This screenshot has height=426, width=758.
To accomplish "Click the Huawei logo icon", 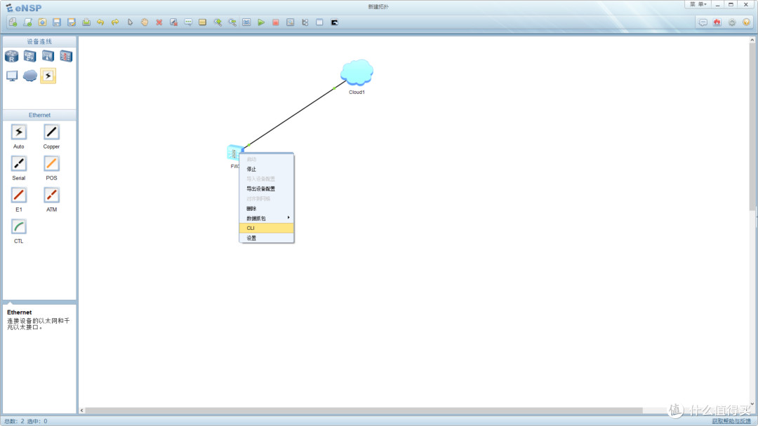I will coord(717,22).
